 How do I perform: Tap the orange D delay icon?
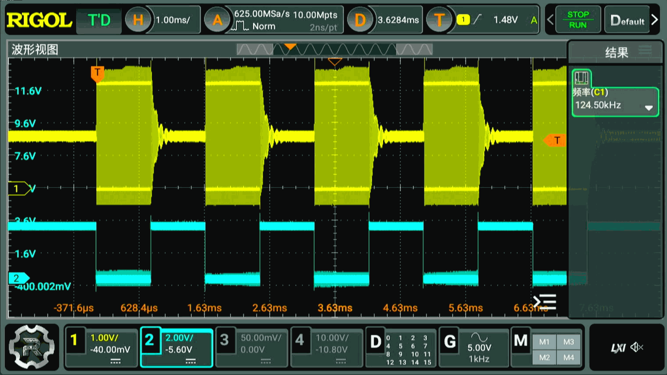pyautogui.click(x=360, y=20)
